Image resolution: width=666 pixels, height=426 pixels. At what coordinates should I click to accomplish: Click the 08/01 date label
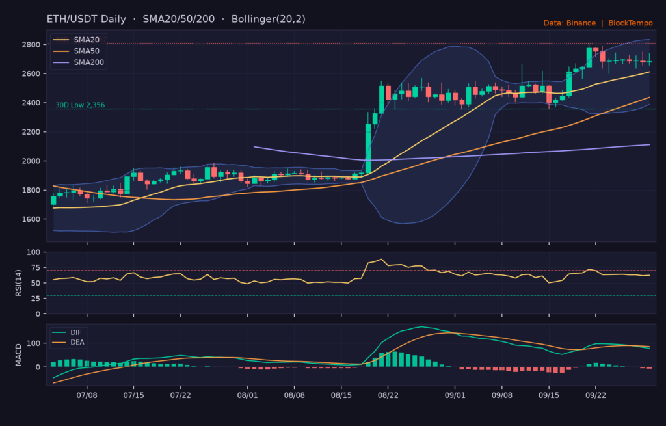tap(248, 395)
